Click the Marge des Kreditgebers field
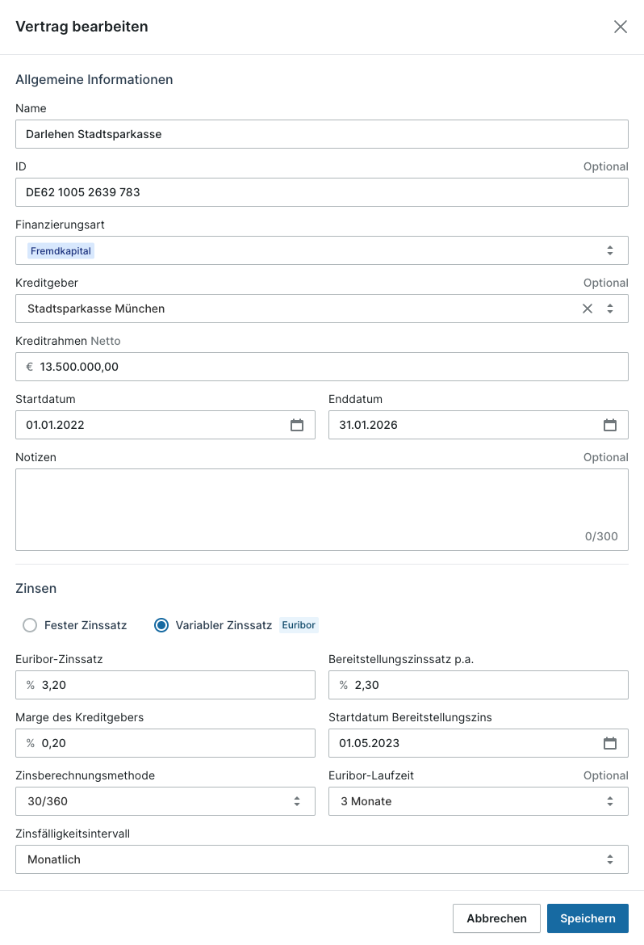The image size is (644, 945). point(165,743)
